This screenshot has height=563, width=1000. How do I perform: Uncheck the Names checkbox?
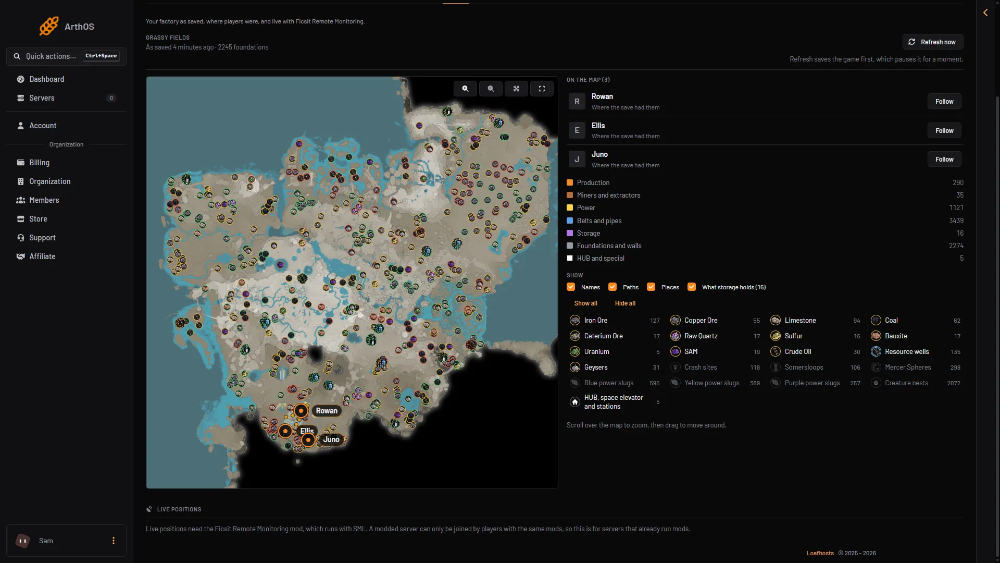(x=571, y=287)
